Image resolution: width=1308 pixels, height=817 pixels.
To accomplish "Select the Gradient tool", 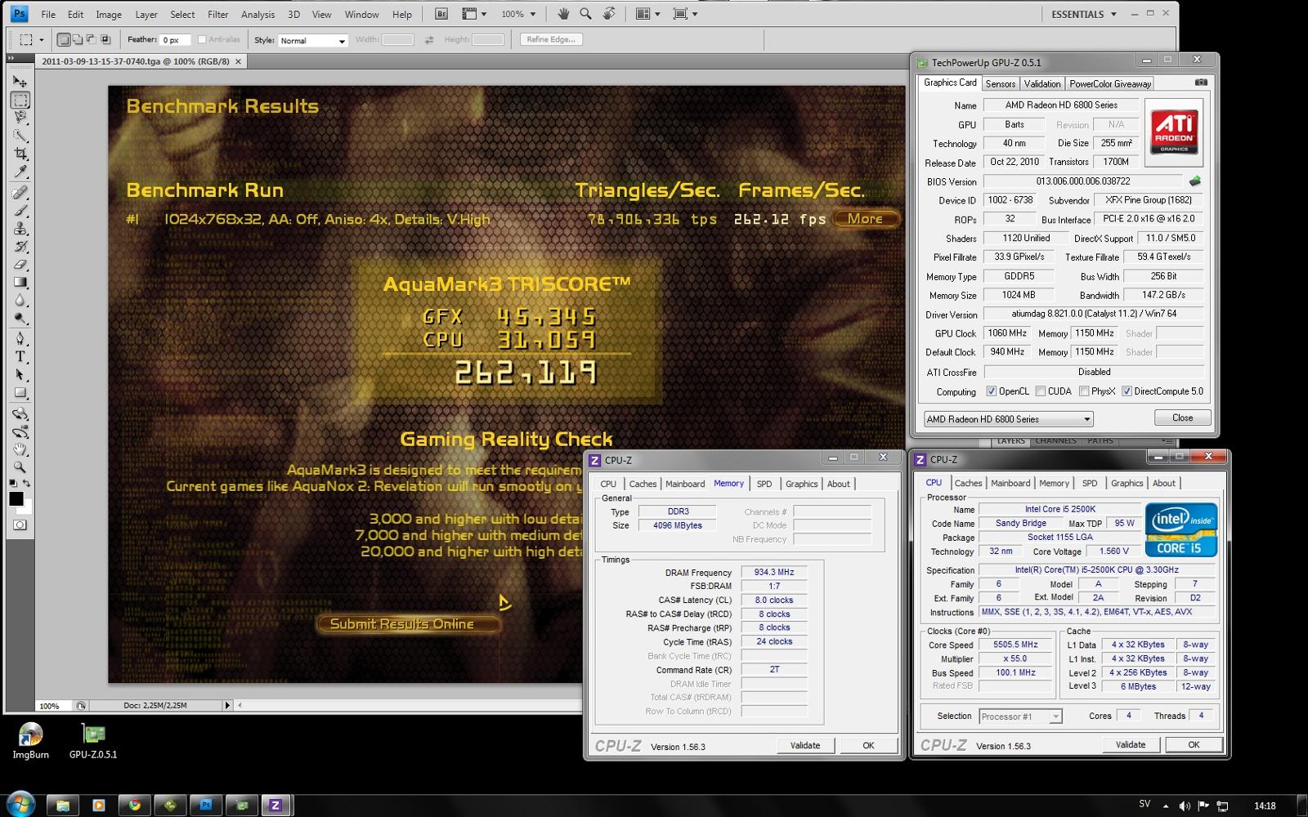I will (20, 283).
